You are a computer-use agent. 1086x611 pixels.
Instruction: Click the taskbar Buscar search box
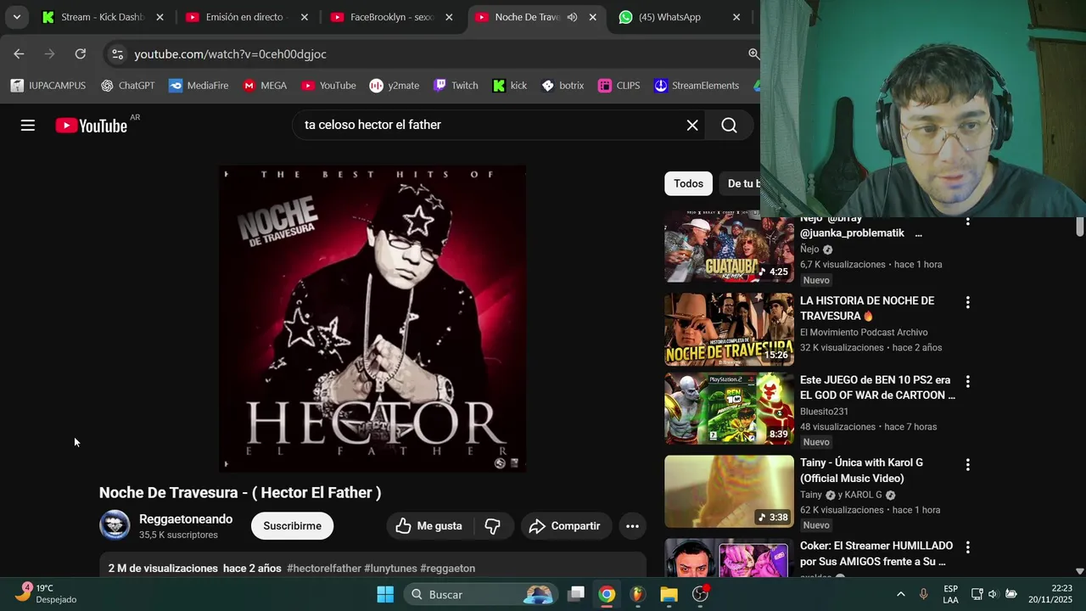(480, 594)
